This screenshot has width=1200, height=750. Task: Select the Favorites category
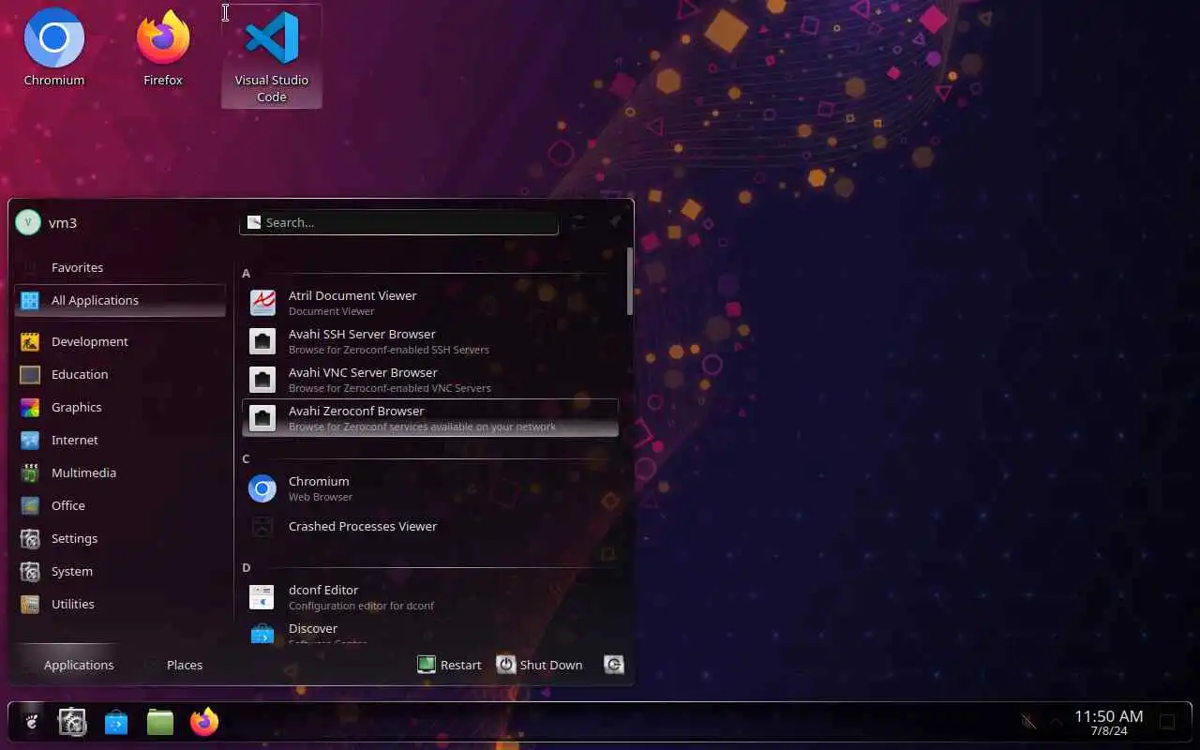pos(120,267)
